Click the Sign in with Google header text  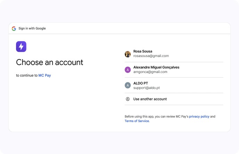point(32,29)
